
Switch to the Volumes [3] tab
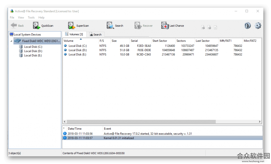(74, 34)
